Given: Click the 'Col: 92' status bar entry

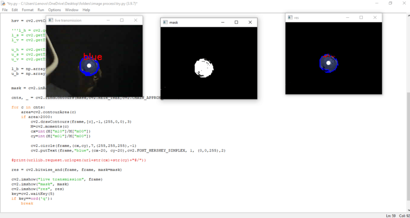Looking at the screenshot, I should pyautogui.click(x=404, y=216).
